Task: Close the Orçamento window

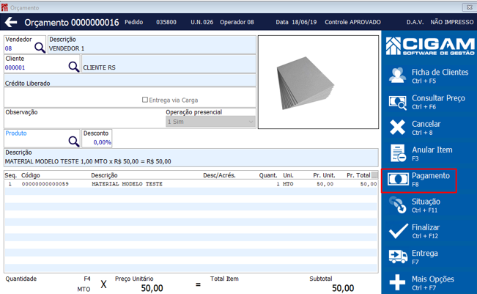Action: click(x=470, y=7)
